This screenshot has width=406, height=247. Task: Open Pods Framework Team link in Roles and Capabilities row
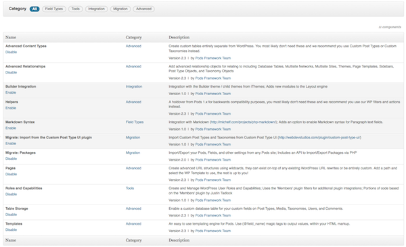pos(213,200)
